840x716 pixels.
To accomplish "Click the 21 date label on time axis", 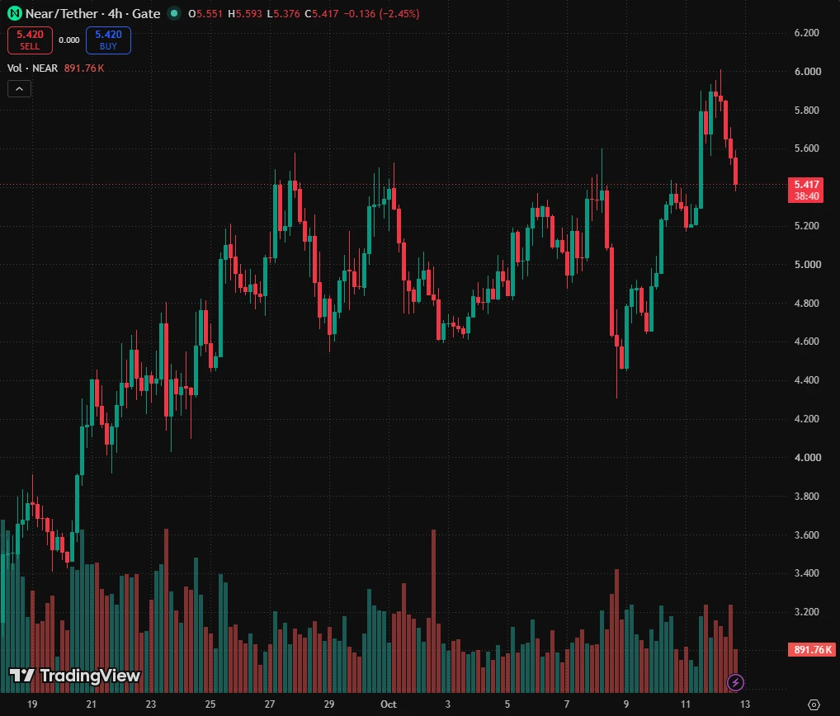I will click(x=92, y=704).
